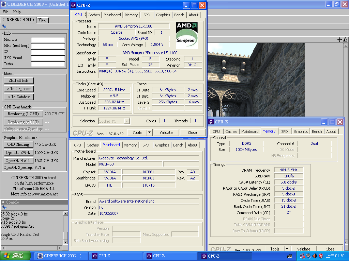
Task: Run OpenGL HW-L benchmark
Action: tap(18, 161)
